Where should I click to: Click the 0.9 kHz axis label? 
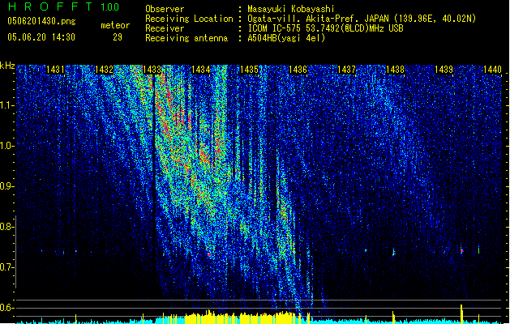7,186
